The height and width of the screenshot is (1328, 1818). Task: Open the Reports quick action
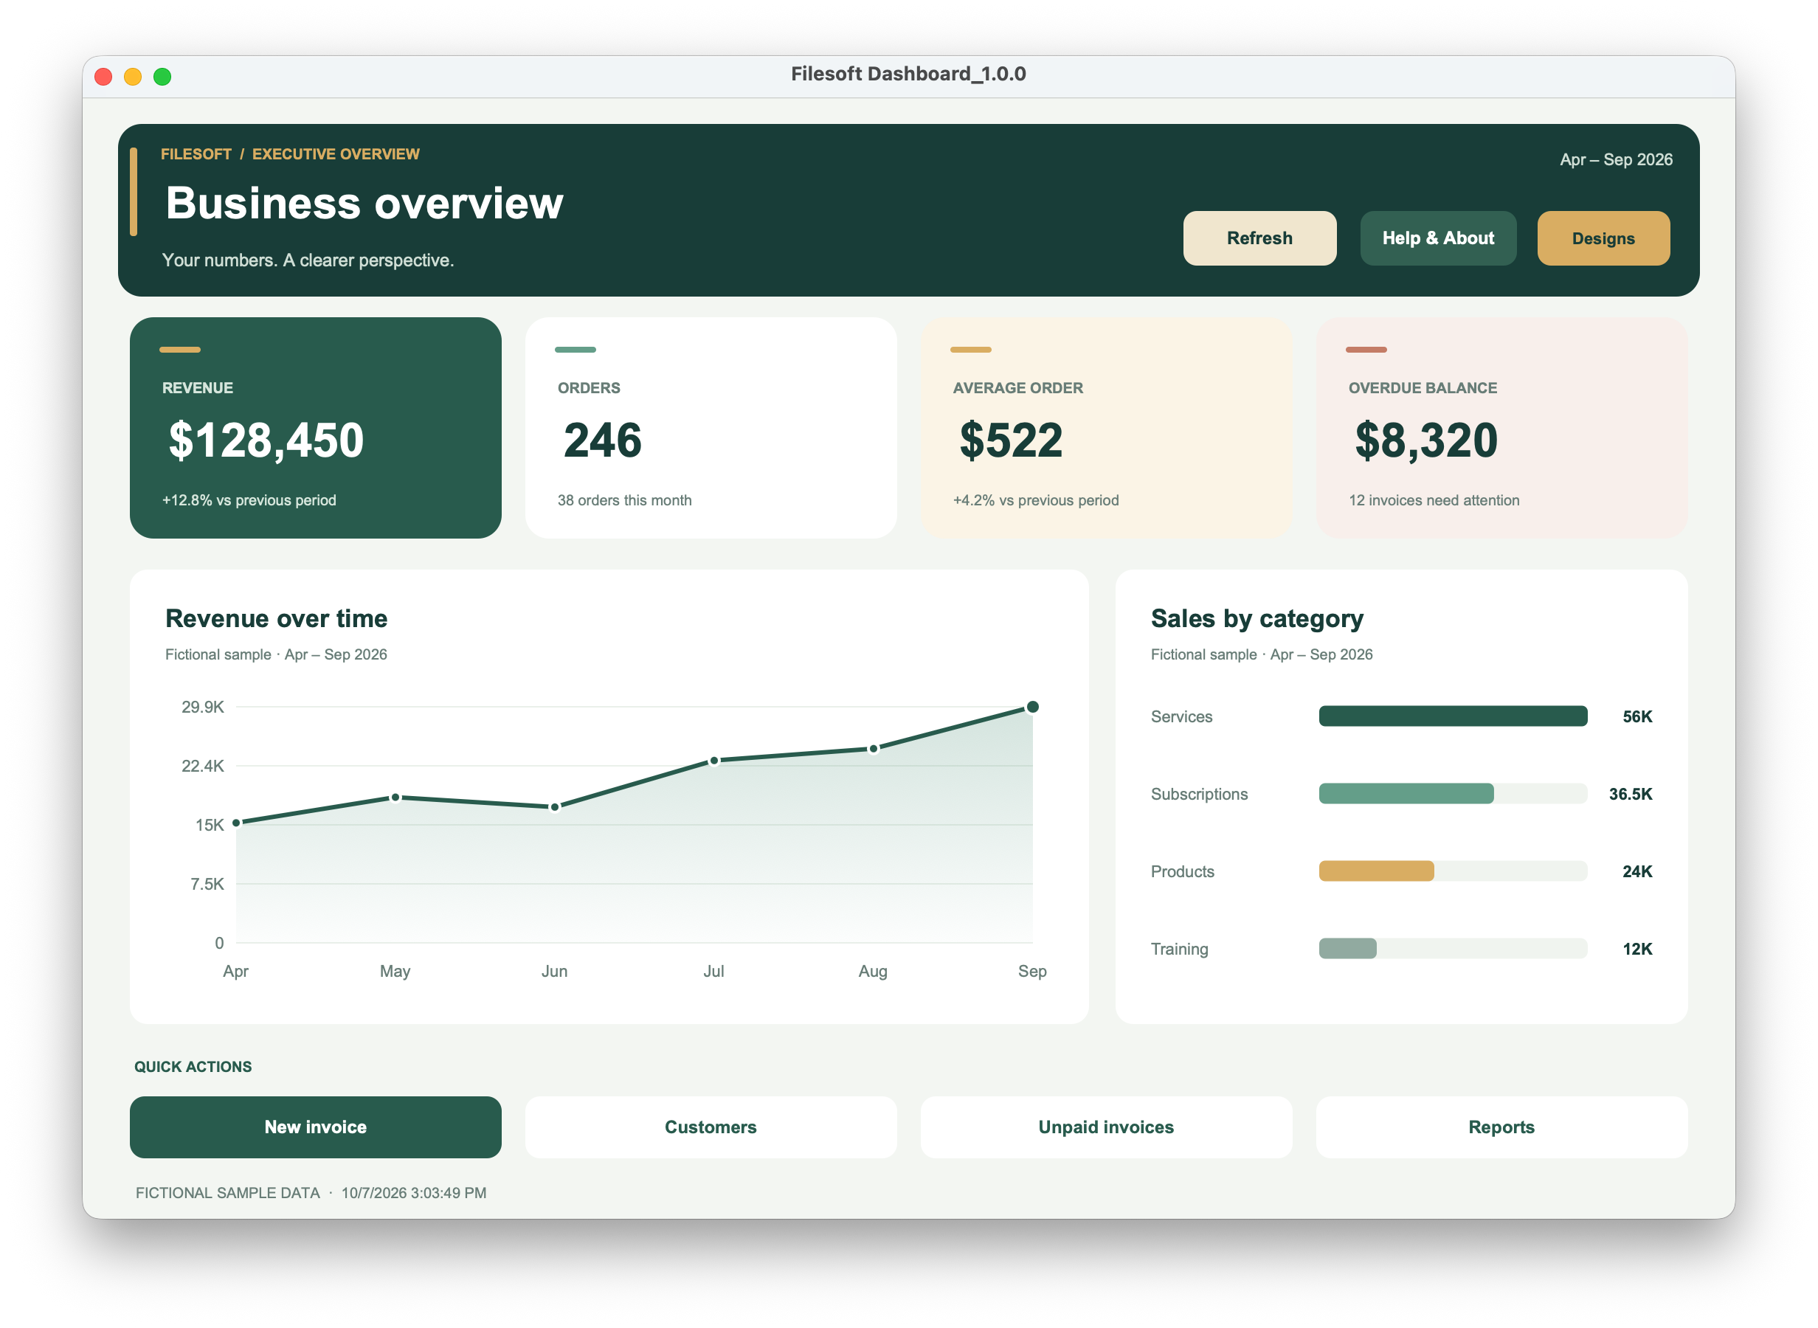pos(1501,1127)
